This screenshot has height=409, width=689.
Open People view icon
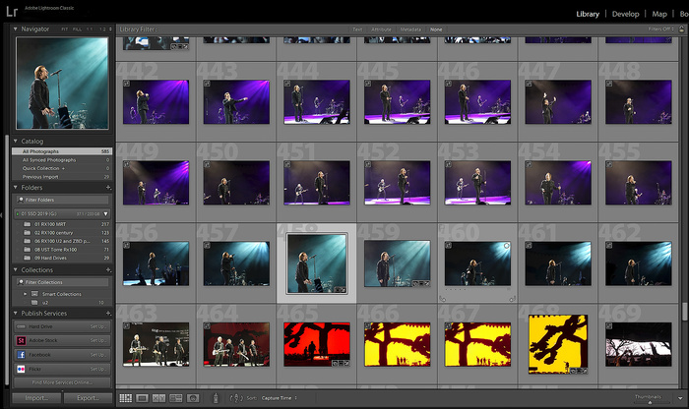[193, 398]
